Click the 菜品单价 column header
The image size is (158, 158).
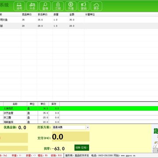click(27, 14)
